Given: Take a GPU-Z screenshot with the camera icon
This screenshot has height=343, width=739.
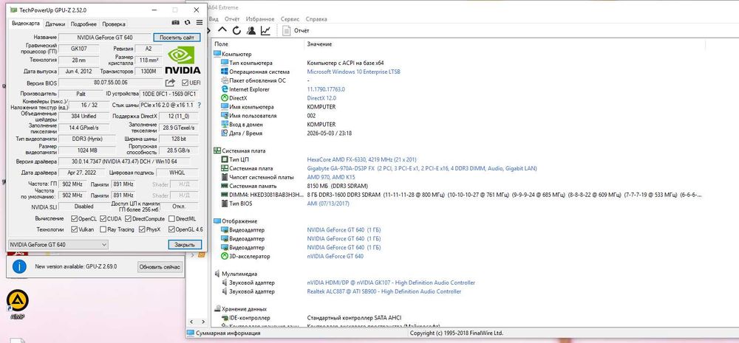Looking at the screenshot, I should pyautogui.click(x=175, y=23).
